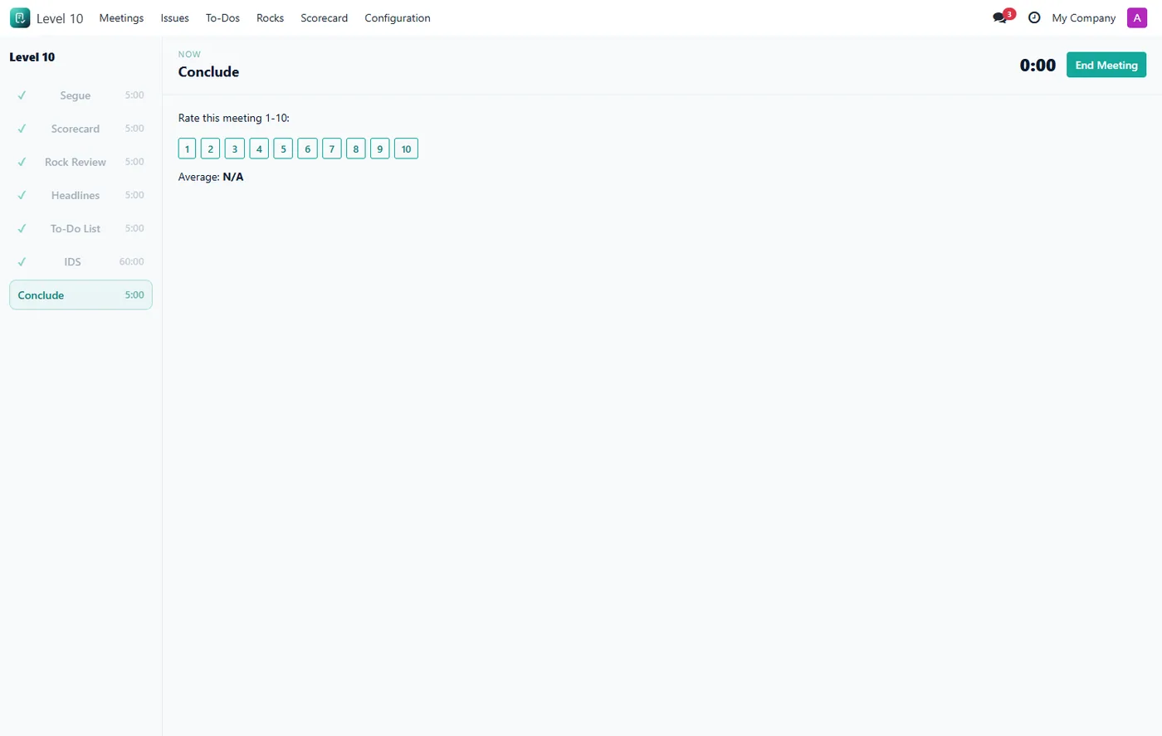
Task: Click the Rock Review checkmark icon
Action: (22, 162)
